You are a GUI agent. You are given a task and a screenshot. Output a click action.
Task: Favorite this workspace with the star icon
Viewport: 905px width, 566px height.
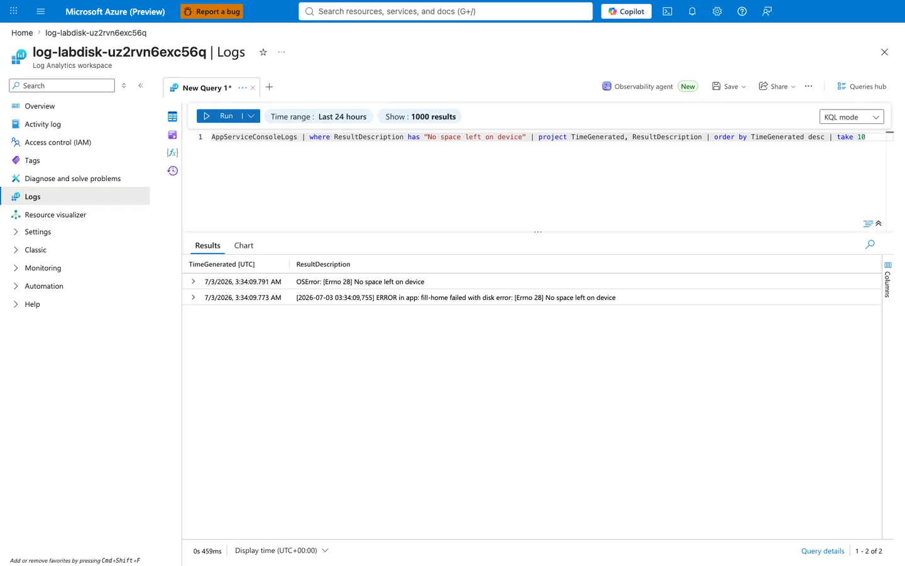point(263,52)
